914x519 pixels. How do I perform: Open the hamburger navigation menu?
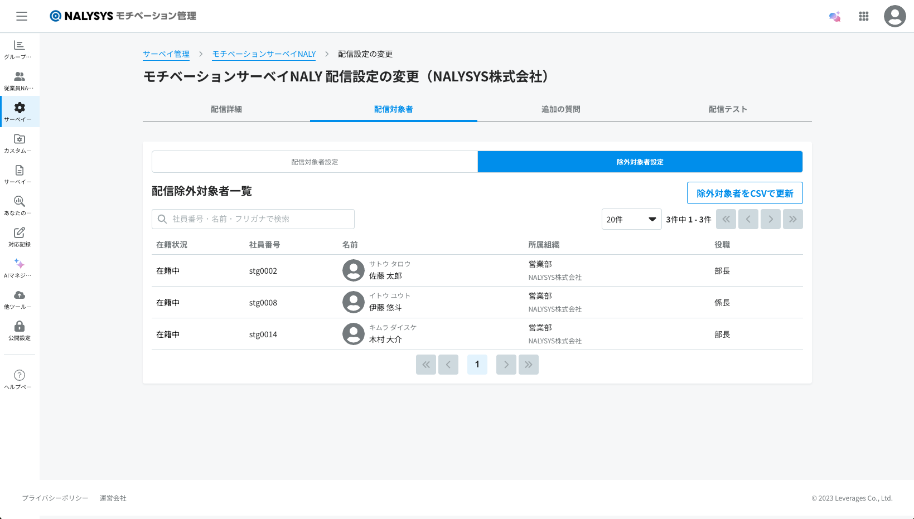(x=22, y=16)
